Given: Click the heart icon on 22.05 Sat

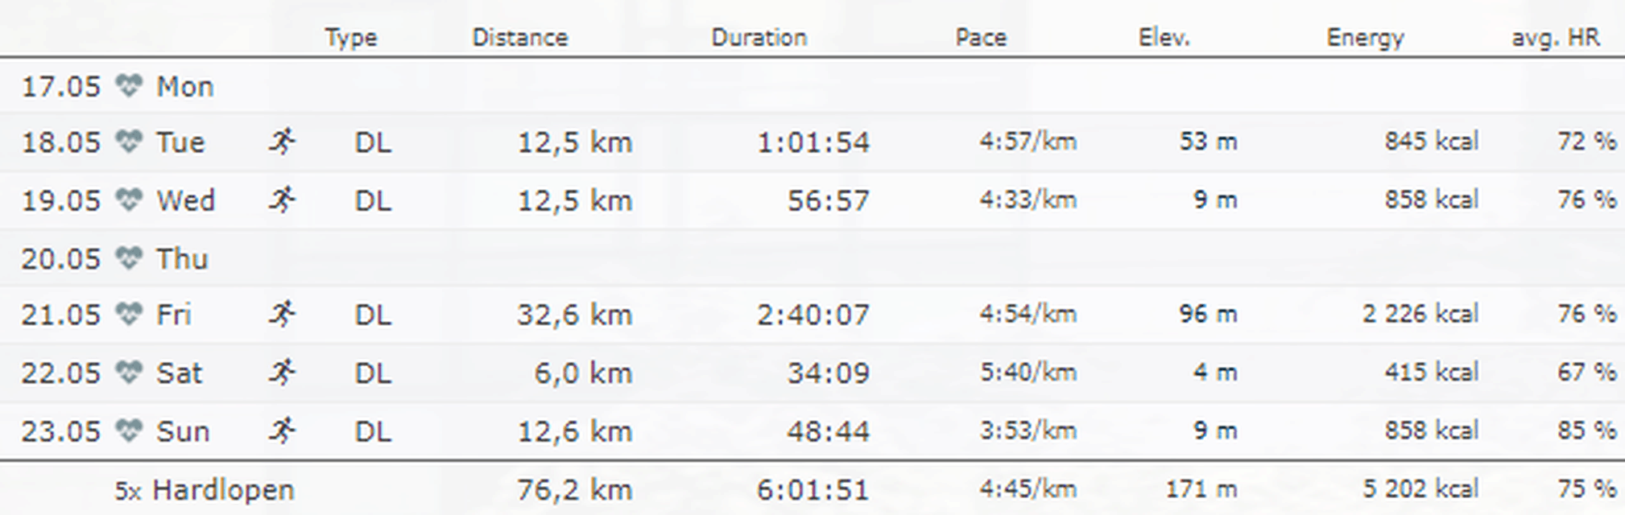Looking at the screenshot, I should tap(128, 373).
